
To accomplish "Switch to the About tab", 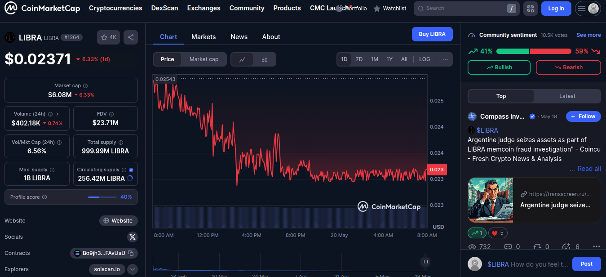I will click(271, 37).
